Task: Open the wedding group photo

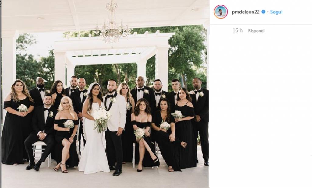Action: (x=105, y=94)
